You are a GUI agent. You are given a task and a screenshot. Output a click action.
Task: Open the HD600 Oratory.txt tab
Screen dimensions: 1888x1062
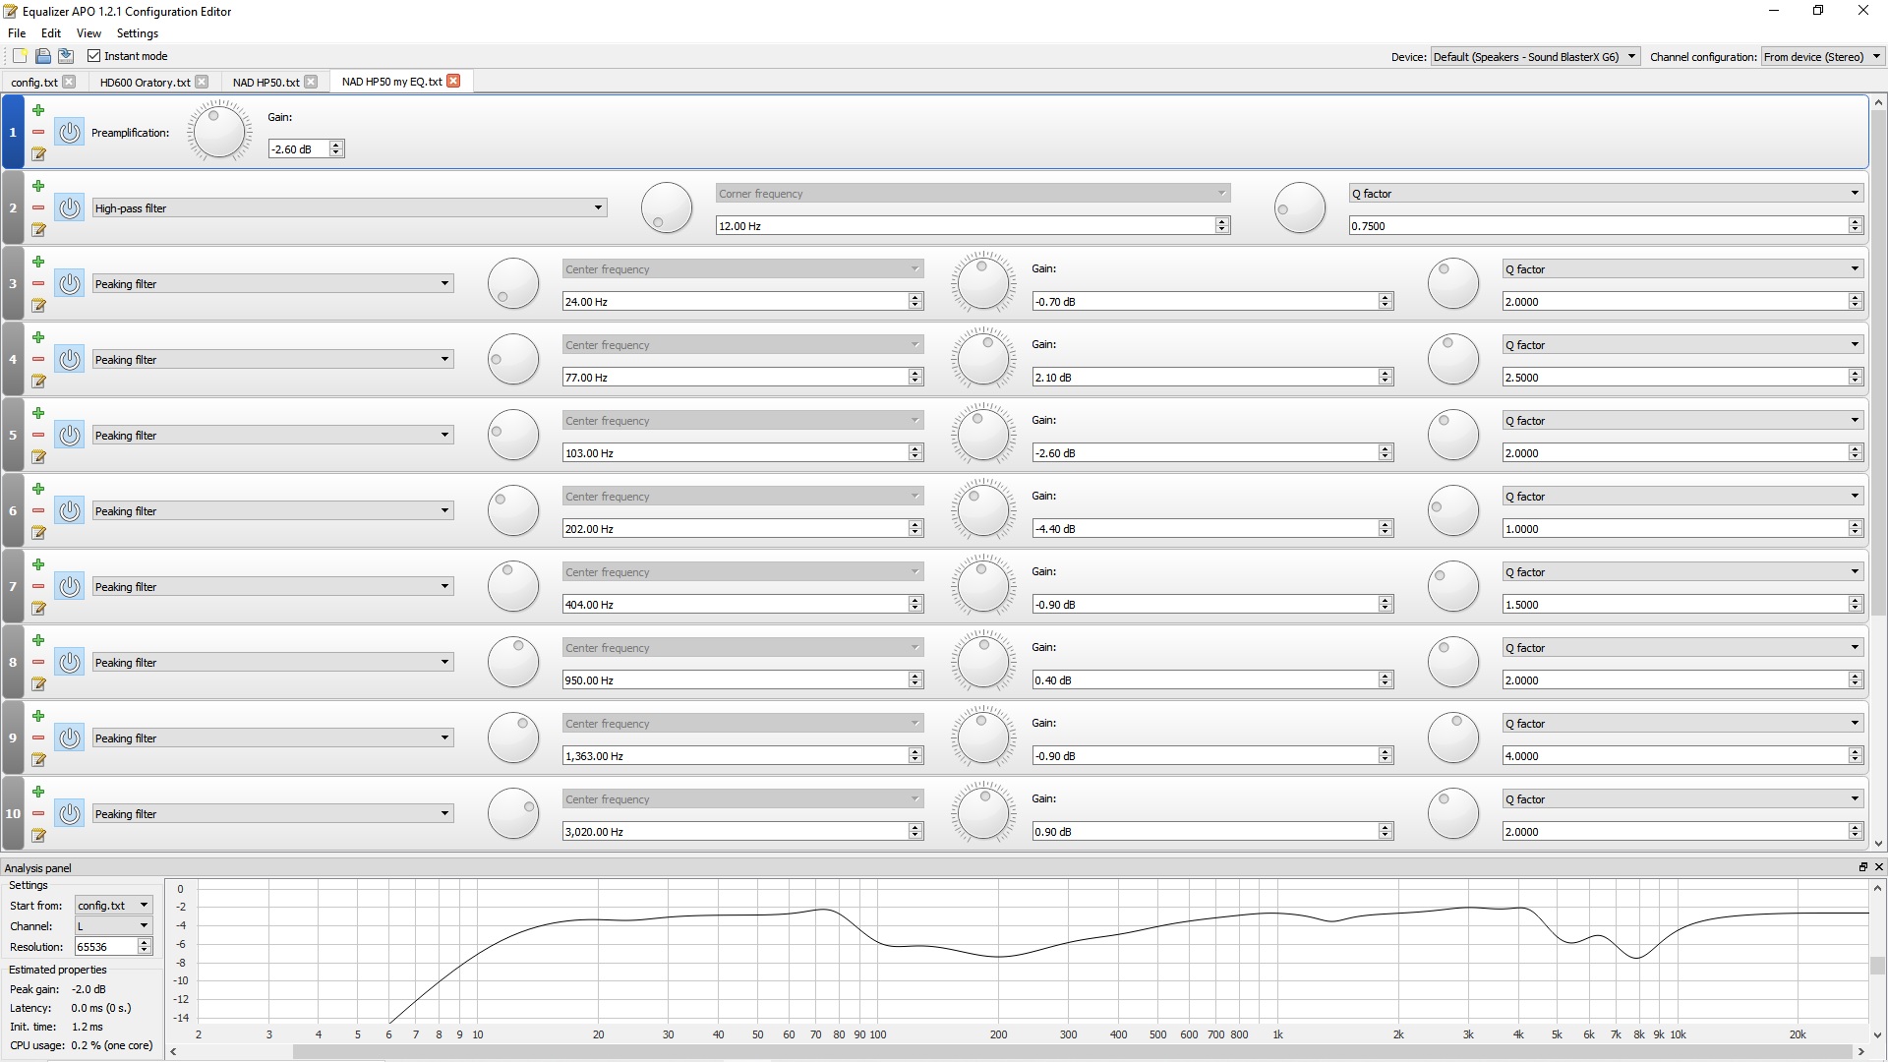pos(142,81)
